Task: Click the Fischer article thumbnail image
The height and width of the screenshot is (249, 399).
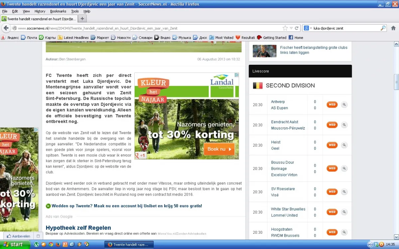Action: pos(265,51)
